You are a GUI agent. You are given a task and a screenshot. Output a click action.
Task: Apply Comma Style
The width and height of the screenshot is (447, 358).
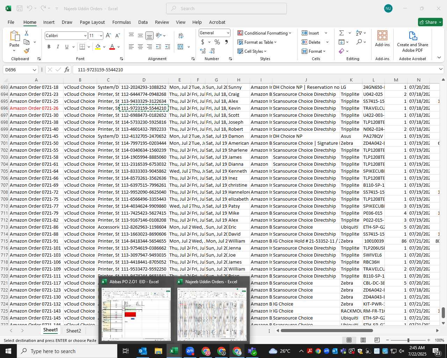[x=226, y=42]
